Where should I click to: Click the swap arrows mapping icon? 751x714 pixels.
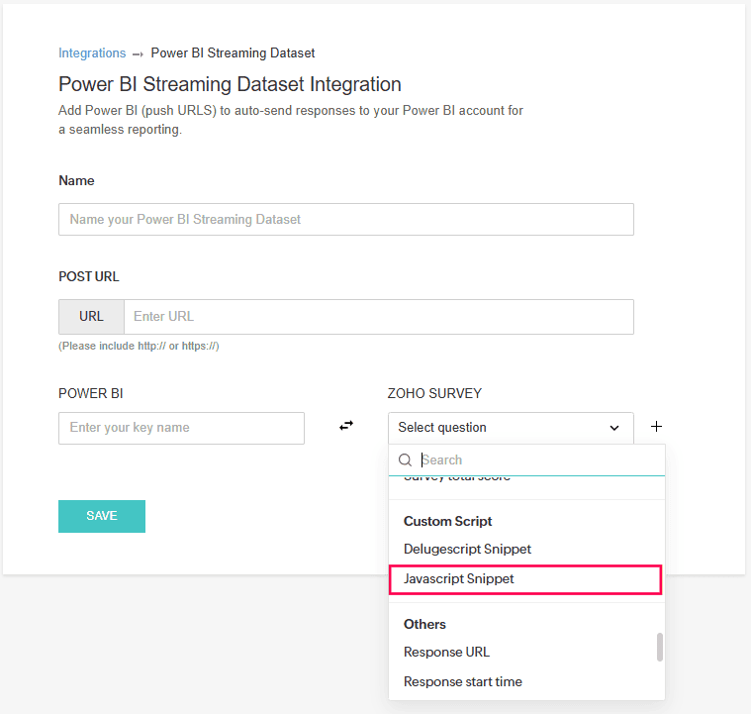point(346,427)
